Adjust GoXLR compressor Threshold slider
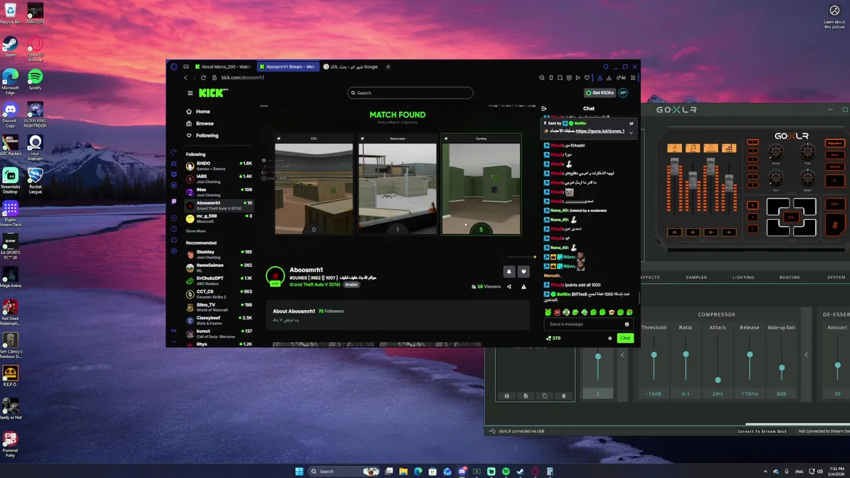This screenshot has height=478, width=850. (x=654, y=356)
